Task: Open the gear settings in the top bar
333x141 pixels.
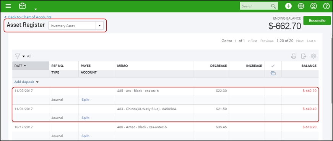Action: pyautogui.click(x=301, y=6)
